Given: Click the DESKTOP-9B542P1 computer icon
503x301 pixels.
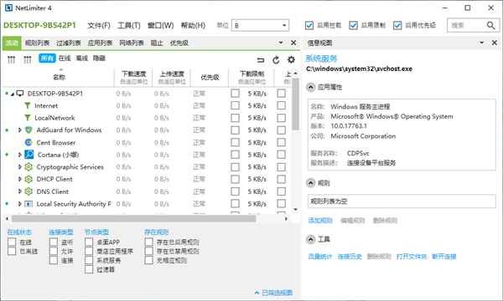Looking at the screenshot, I should click(20, 94).
